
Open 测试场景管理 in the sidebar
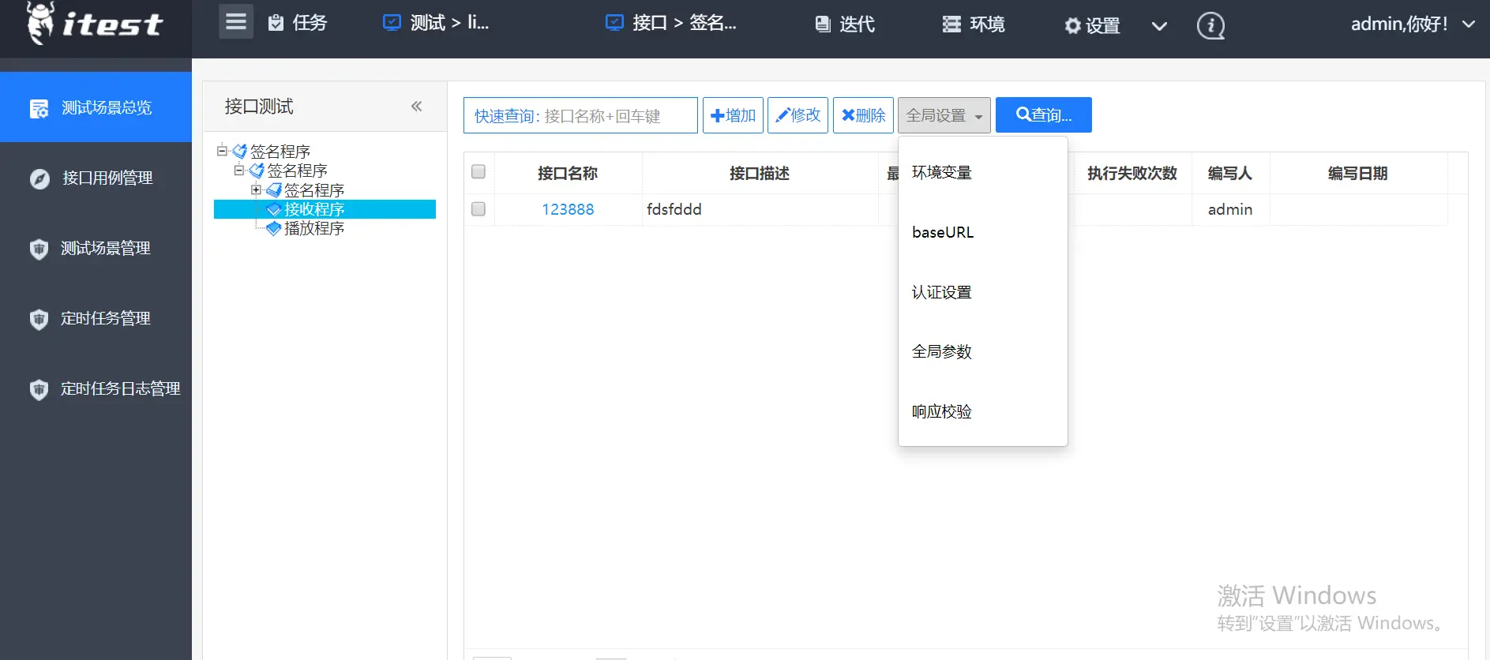[x=96, y=248]
